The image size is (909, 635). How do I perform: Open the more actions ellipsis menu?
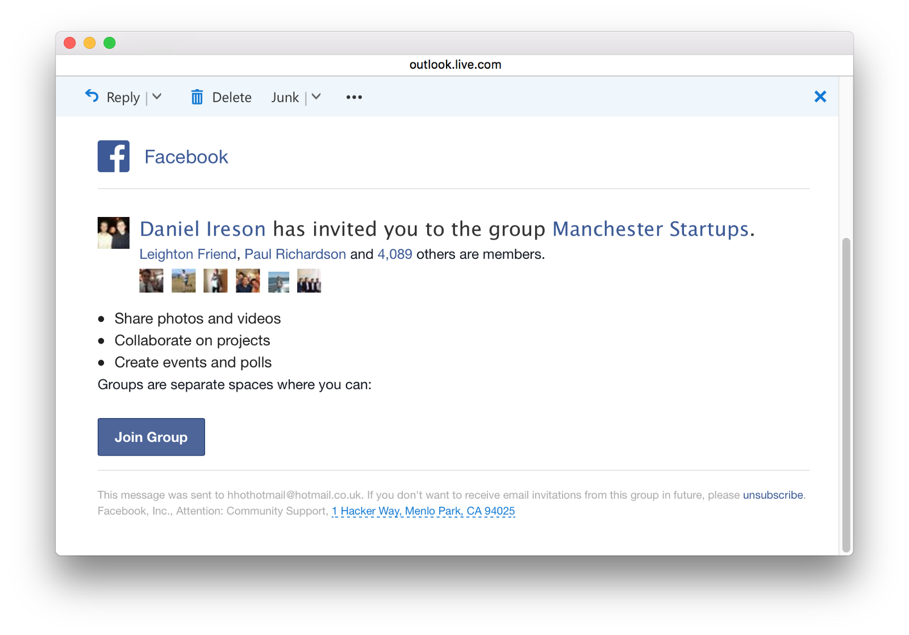[x=354, y=97]
